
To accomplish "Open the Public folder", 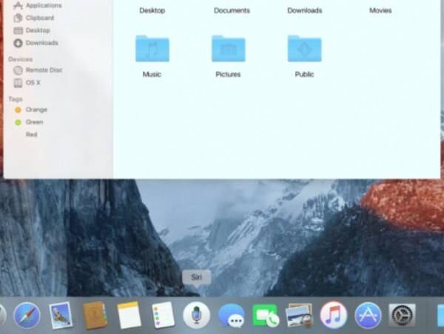I will (304, 50).
